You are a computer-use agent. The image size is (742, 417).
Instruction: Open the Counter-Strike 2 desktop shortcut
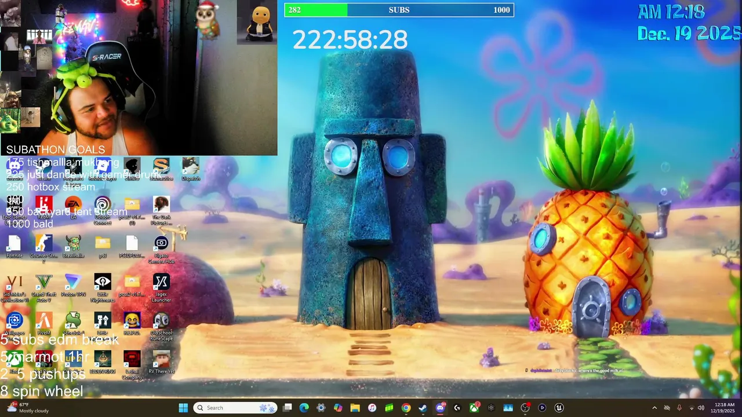point(44,249)
